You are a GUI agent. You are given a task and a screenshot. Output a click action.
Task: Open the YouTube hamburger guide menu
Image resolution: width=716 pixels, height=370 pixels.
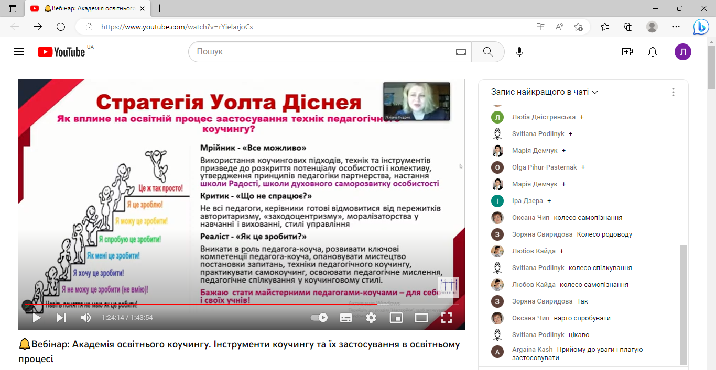(x=19, y=52)
